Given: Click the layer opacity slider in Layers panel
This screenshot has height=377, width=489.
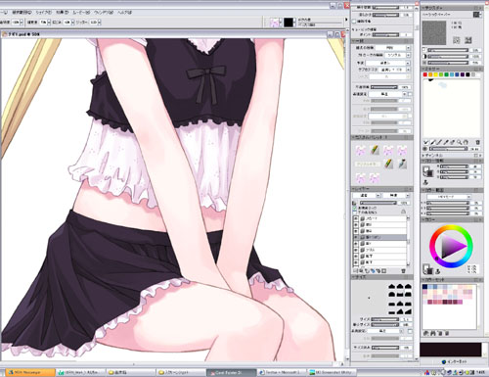Looking at the screenshot, I should [x=378, y=203].
